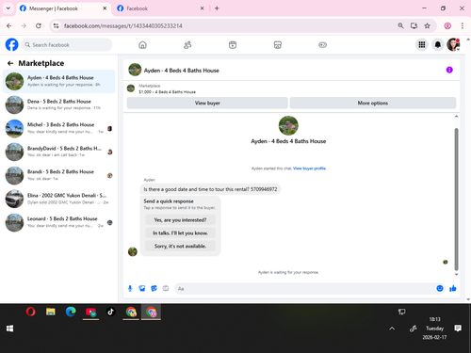Viewport: 471px width, 353px height.
Task: Click the listing '$1,000 - 4 Beds 4 Baths House'
Action: point(167,92)
